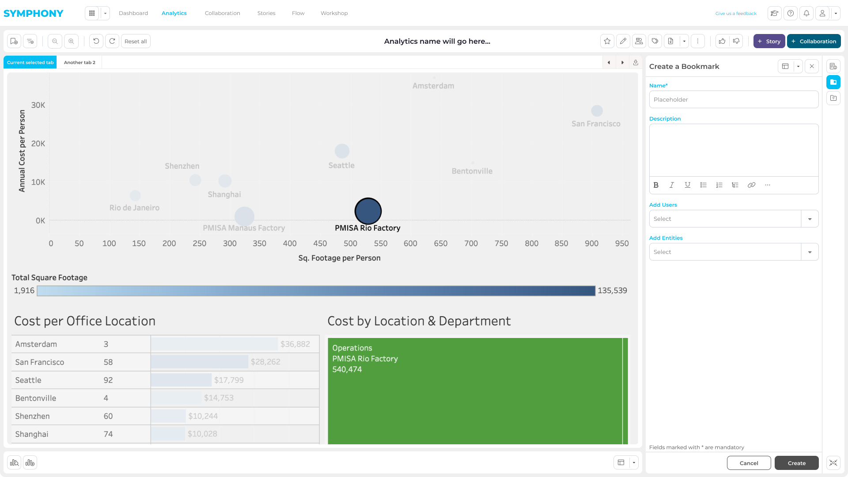
Task: Click the tag icon in toolbar
Action: pyautogui.click(x=655, y=41)
